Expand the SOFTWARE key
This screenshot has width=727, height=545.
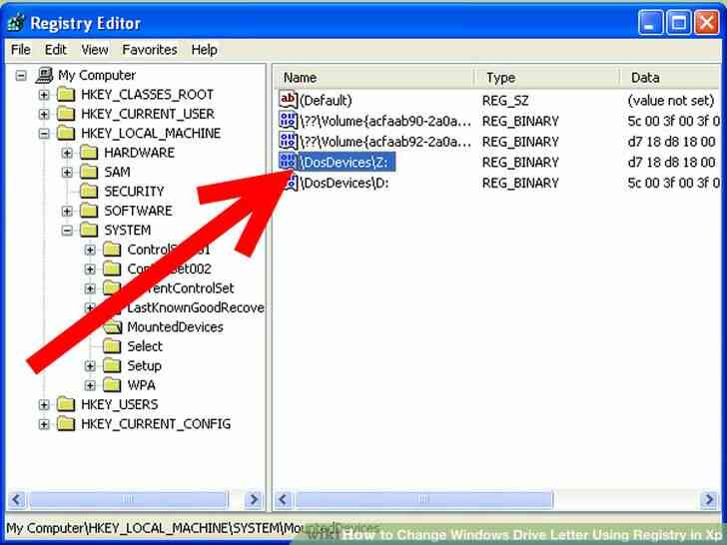pyautogui.click(x=67, y=211)
